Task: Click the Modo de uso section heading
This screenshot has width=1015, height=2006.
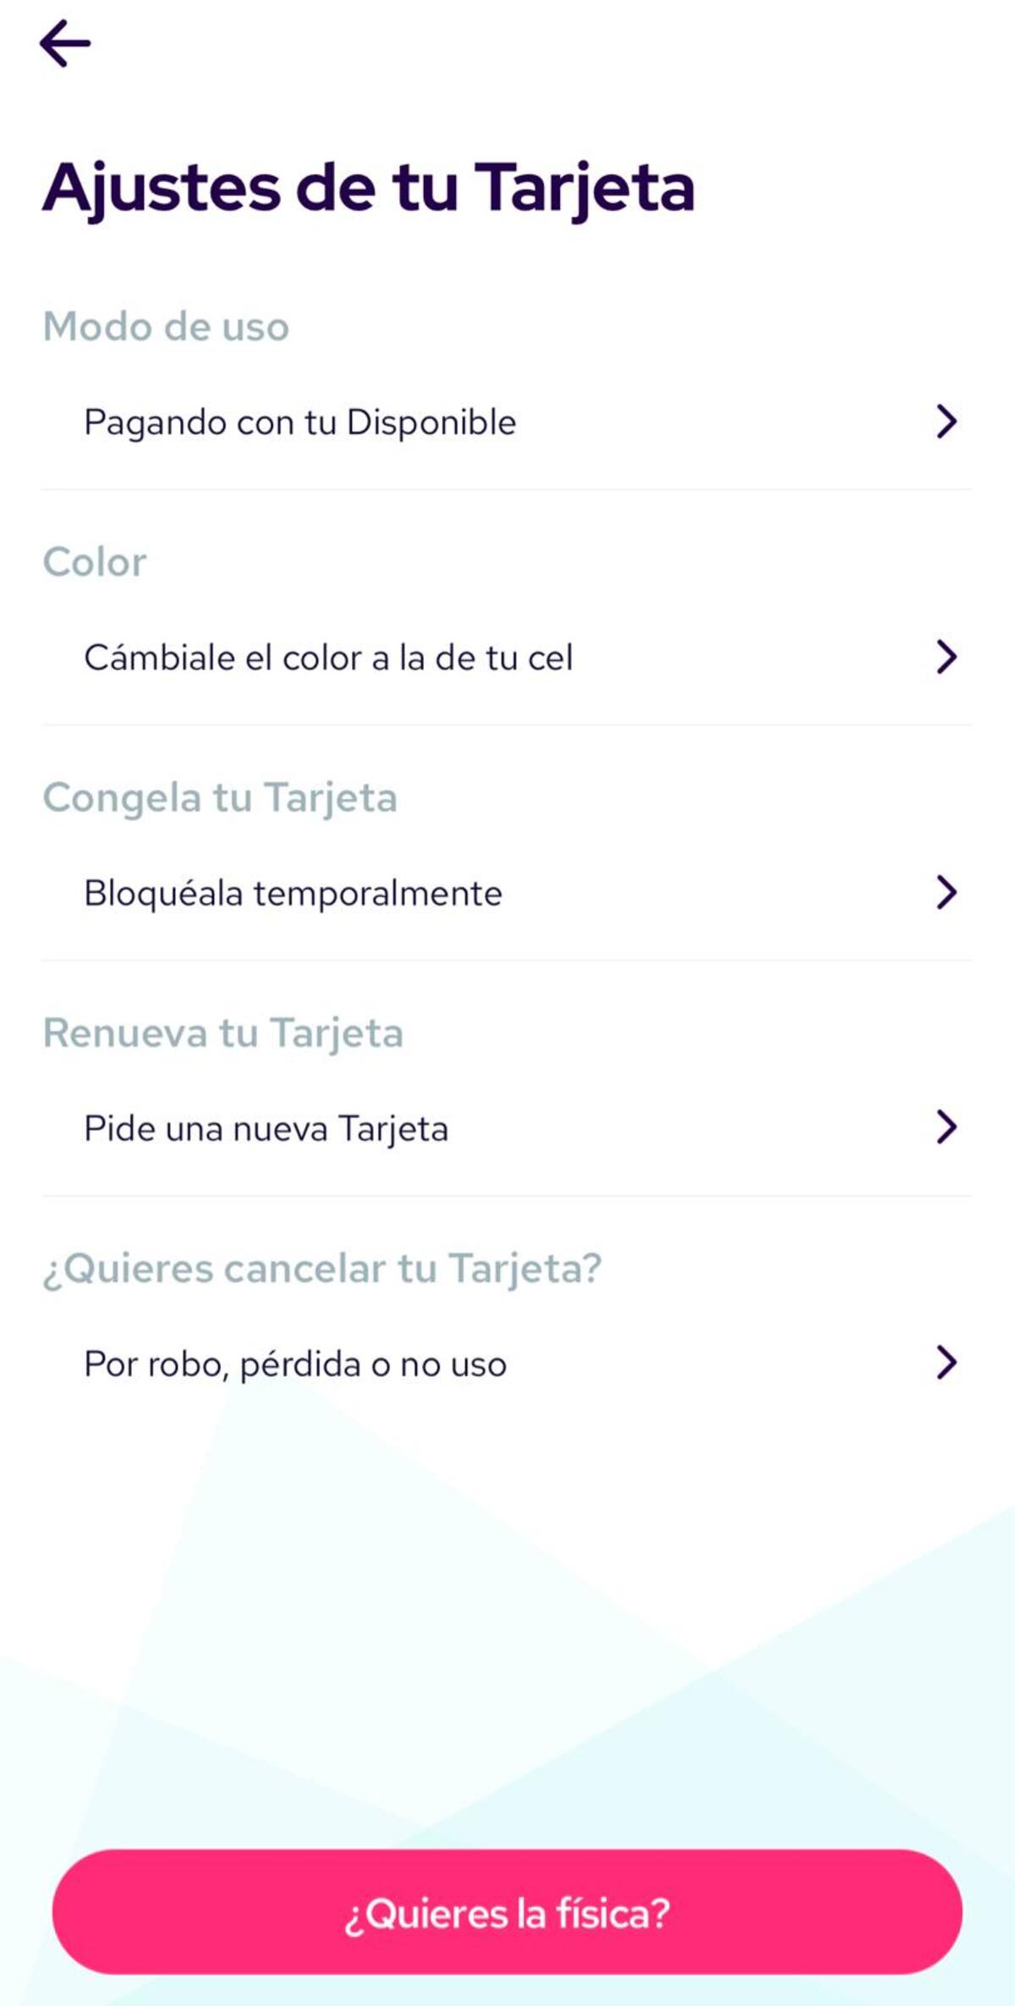Action: click(x=166, y=327)
